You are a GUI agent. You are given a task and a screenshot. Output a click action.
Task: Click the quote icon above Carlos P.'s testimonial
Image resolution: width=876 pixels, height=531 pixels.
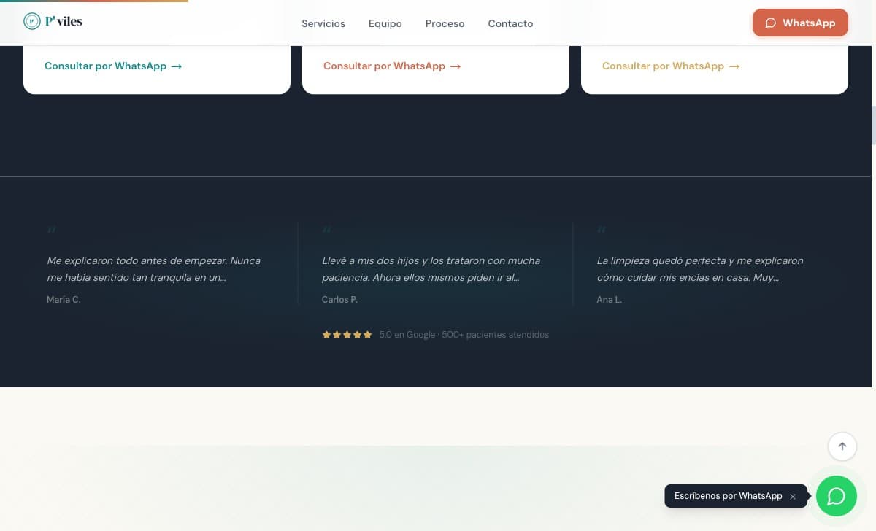pos(326,230)
